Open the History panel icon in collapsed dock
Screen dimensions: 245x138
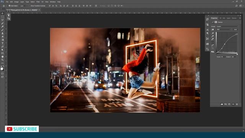207,20
